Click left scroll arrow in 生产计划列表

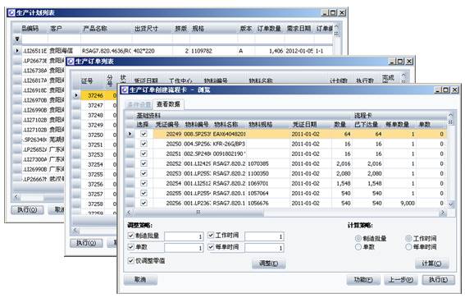click(x=16, y=196)
